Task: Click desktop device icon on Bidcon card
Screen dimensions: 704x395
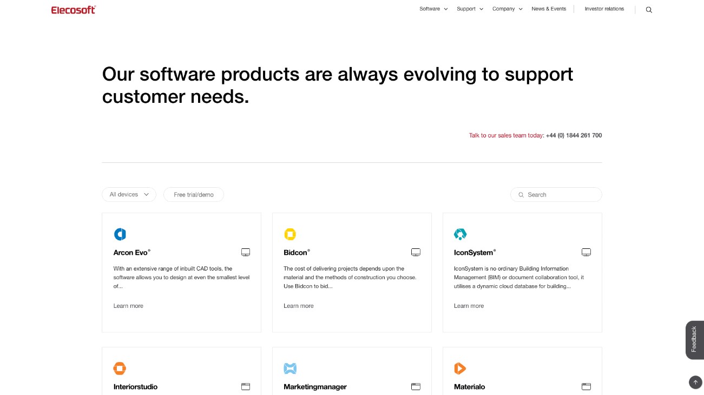Action: tap(416, 253)
